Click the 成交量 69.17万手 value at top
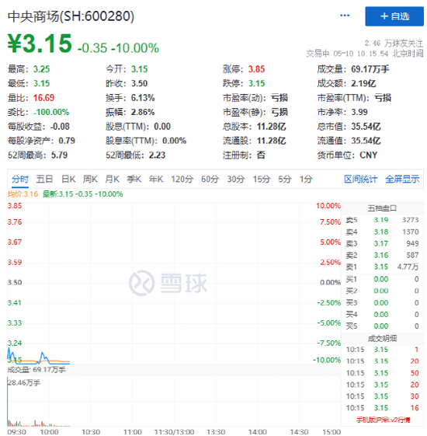Screen dimensions: 427x436 [370, 69]
